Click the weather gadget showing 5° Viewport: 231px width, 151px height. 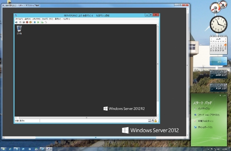(x=219, y=74)
